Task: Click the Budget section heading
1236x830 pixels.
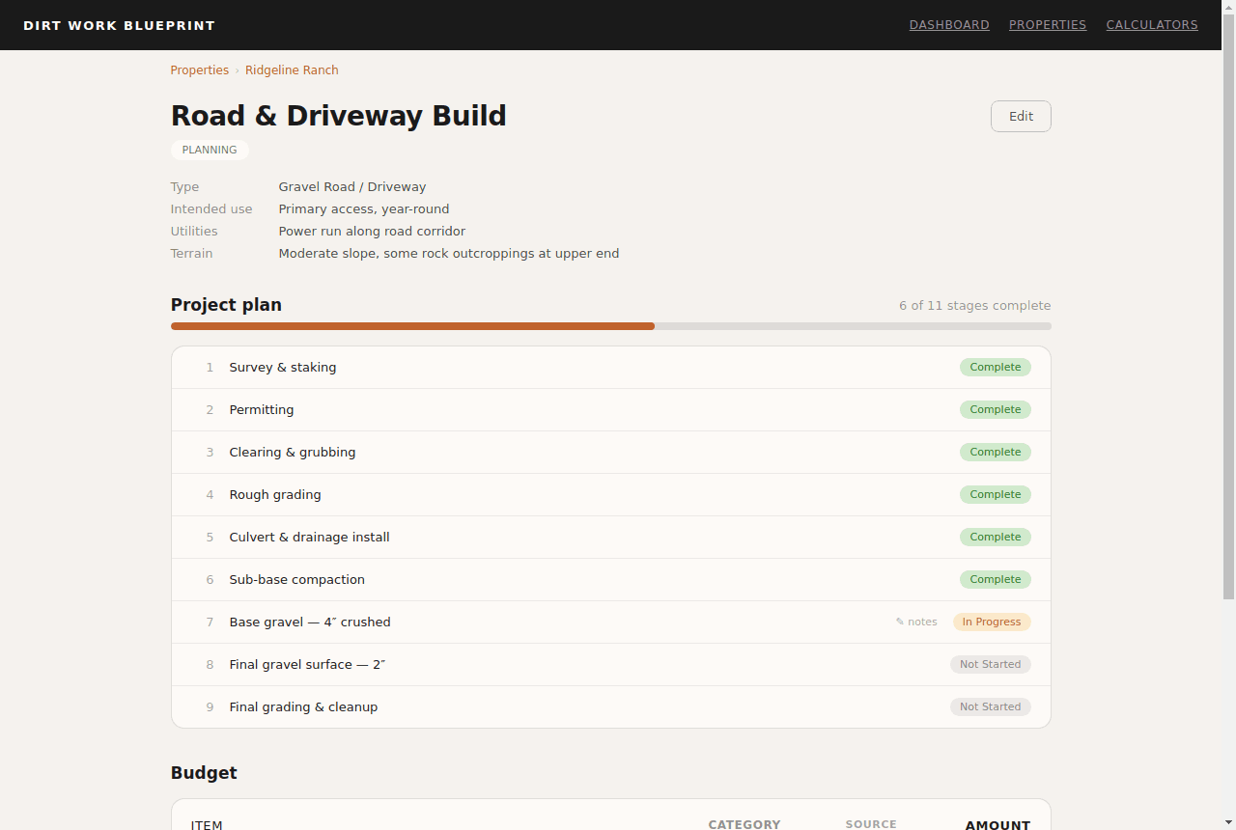Action: click(204, 773)
